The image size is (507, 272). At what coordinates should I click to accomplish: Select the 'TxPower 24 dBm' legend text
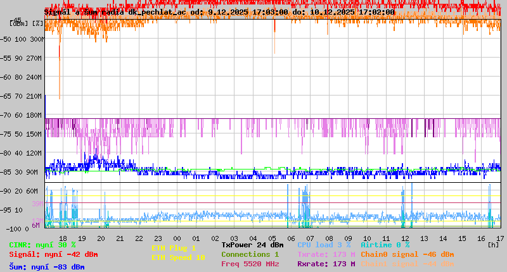click(252, 245)
